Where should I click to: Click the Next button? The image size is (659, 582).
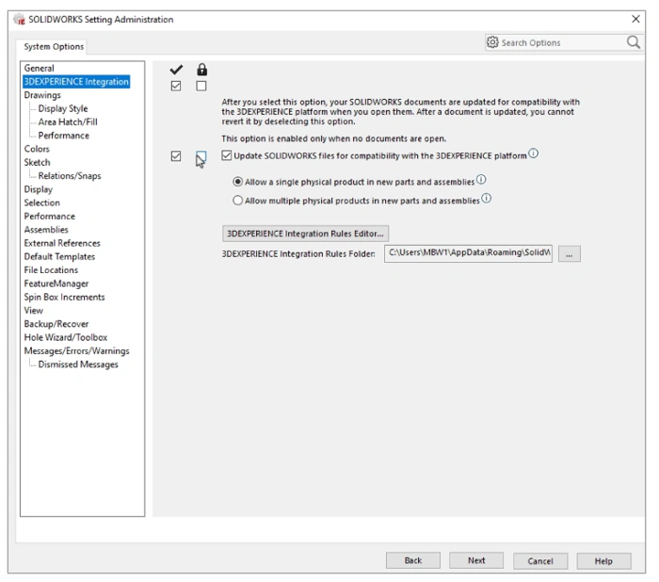[x=476, y=560]
